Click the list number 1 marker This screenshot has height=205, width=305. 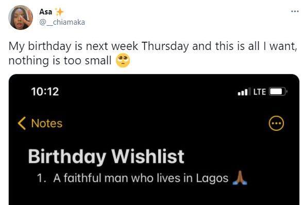[41, 178]
